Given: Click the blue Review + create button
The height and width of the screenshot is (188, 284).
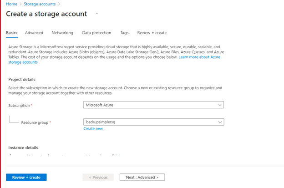Looking at the screenshot, I should click(26, 177).
